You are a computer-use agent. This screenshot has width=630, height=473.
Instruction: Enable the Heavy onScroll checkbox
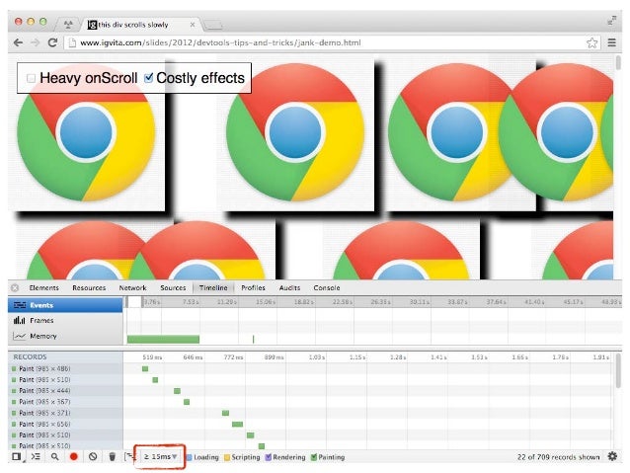(31, 78)
